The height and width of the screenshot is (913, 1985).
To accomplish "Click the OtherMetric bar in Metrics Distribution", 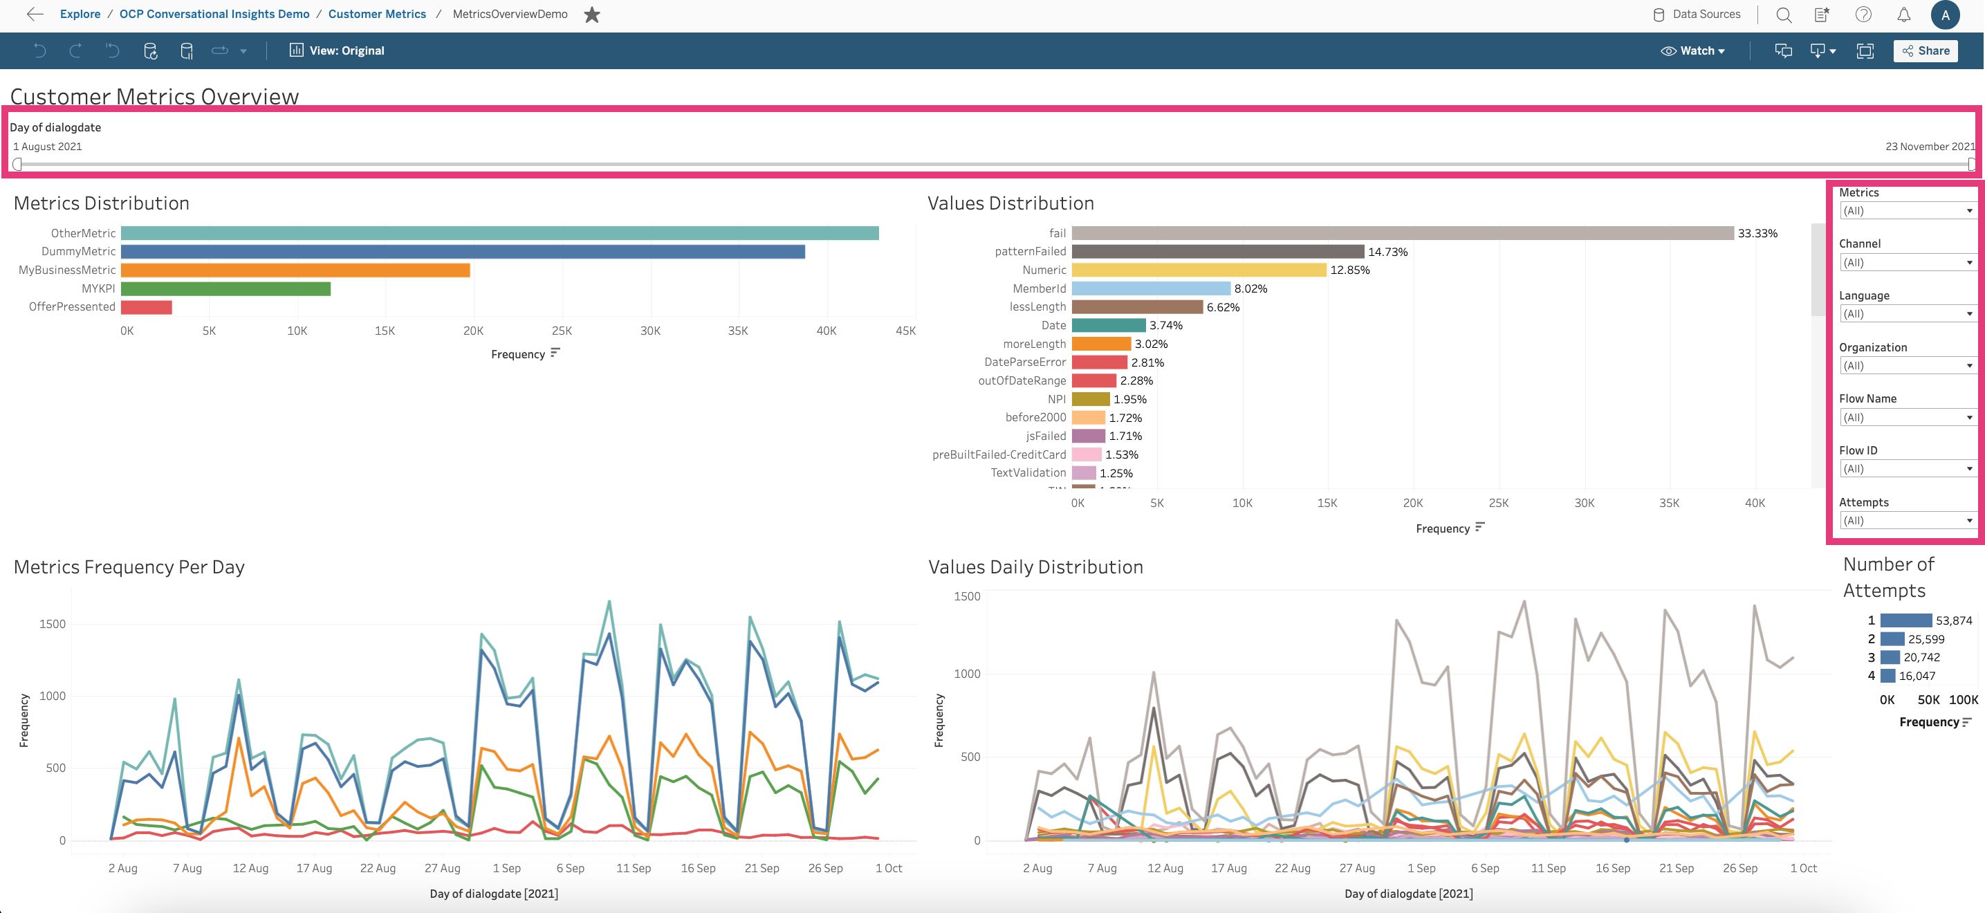I will tap(499, 232).
